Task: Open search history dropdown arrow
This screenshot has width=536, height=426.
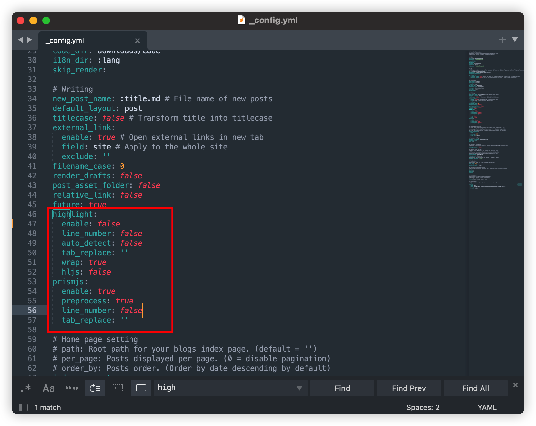Action: point(299,388)
